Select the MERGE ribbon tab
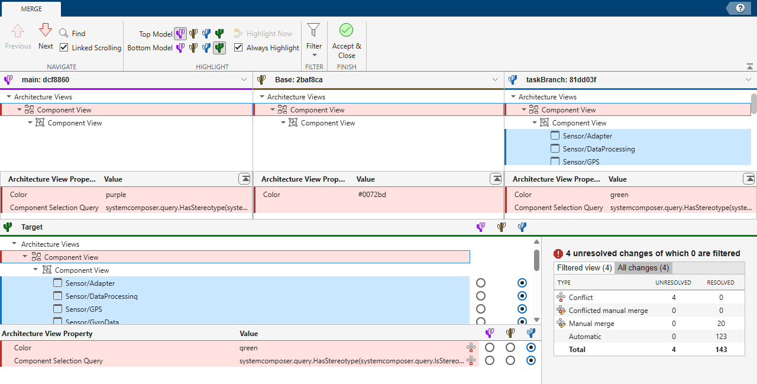This screenshot has width=757, height=384. click(31, 9)
